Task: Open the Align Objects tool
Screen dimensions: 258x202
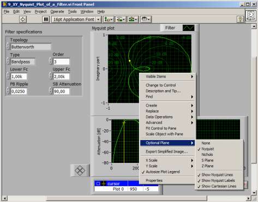Action: [109, 20]
